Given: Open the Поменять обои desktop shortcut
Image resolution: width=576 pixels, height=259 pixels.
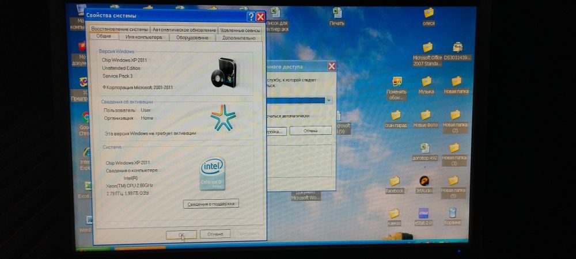Looking at the screenshot, I should pos(397,82).
